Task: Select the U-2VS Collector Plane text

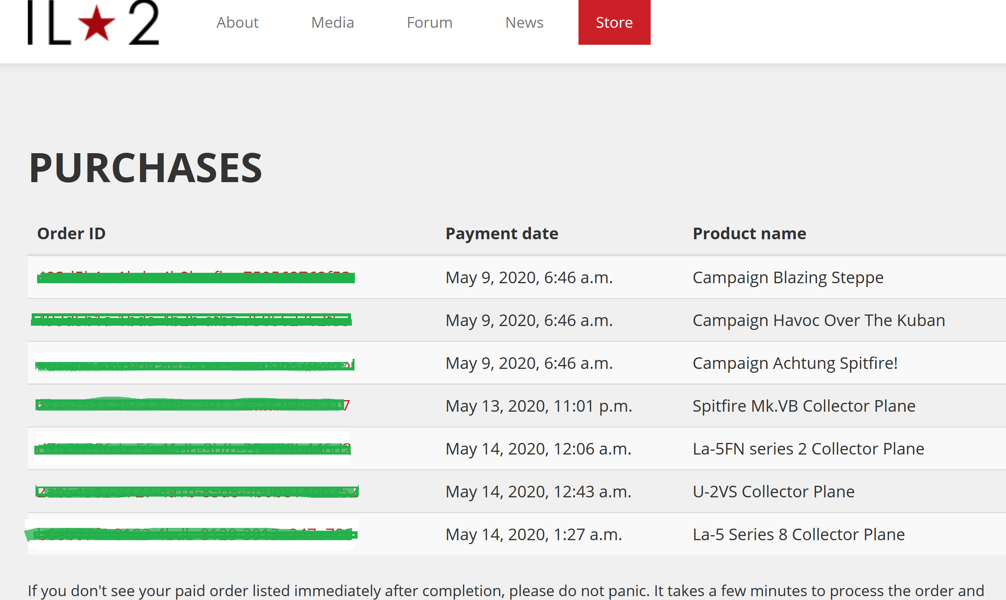Action: coord(773,492)
